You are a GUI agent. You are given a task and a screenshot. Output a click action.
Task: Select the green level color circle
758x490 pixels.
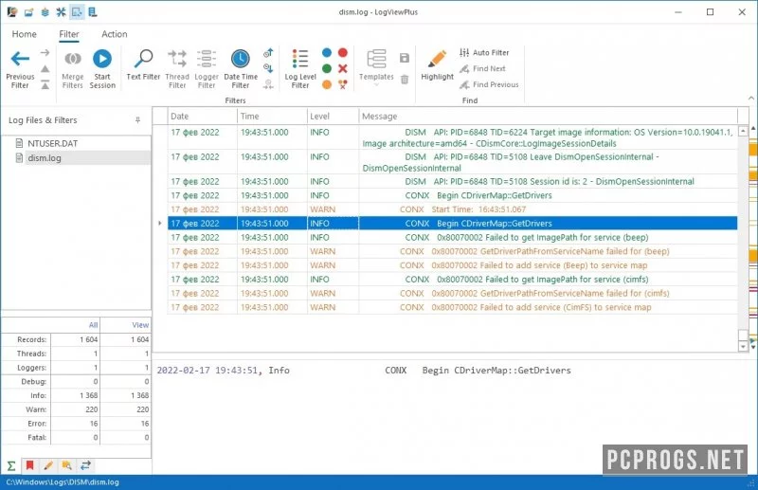pyautogui.click(x=327, y=68)
